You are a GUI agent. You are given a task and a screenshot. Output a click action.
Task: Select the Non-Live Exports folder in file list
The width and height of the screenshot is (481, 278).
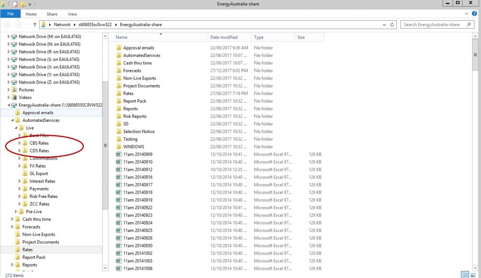point(139,78)
